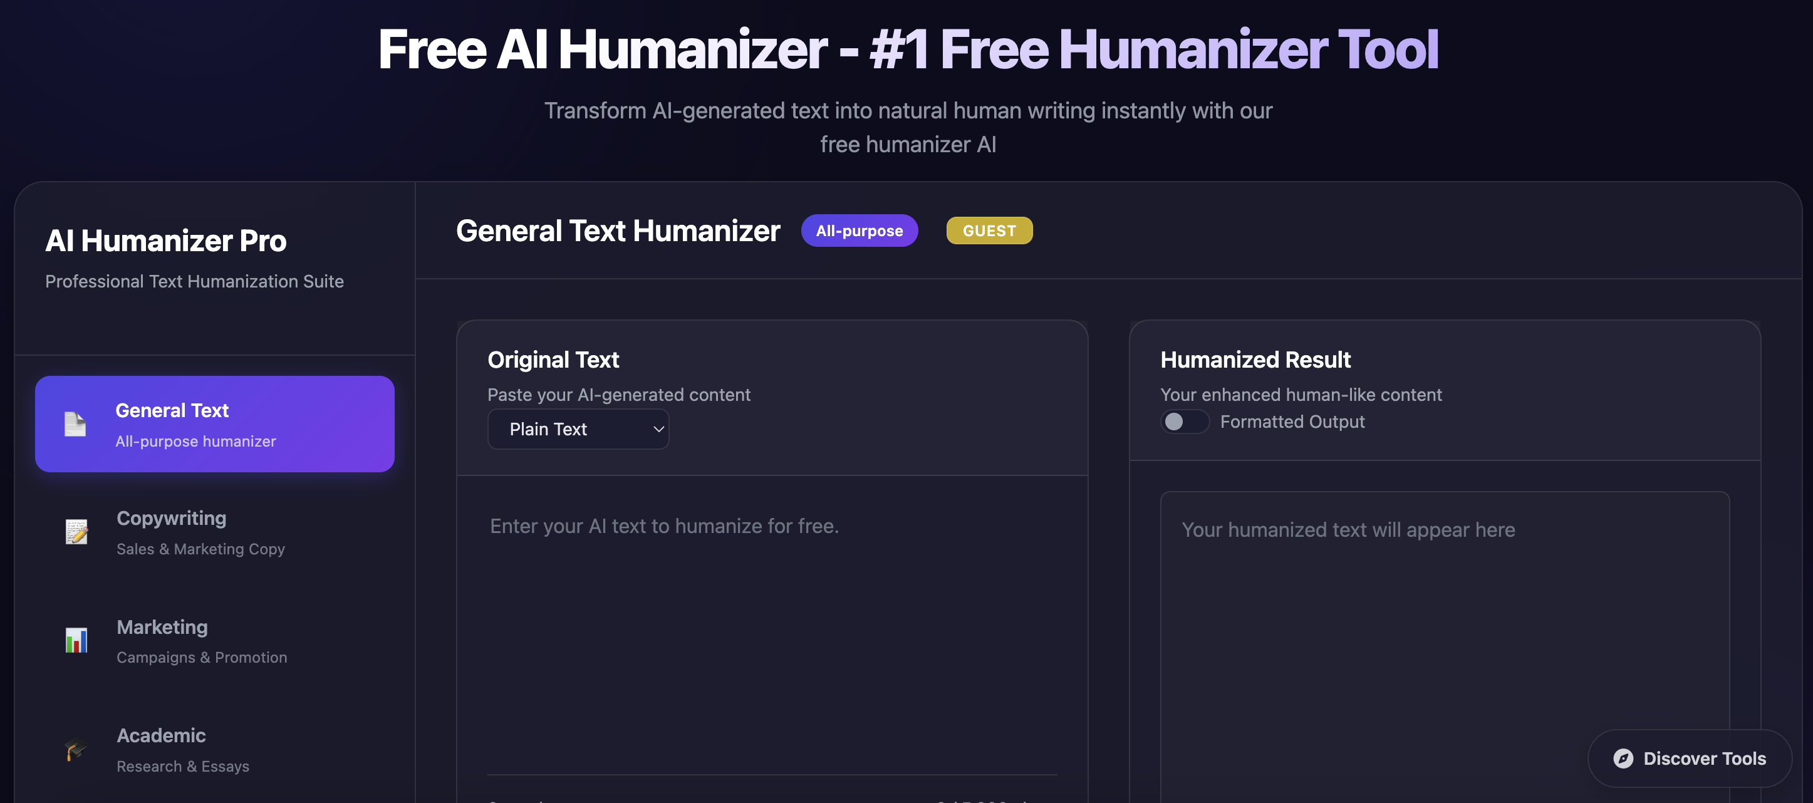The width and height of the screenshot is (1813, 803).
Task: Click 'Your enhanced human-like content' text
Action: click(x=1301, y=394)
